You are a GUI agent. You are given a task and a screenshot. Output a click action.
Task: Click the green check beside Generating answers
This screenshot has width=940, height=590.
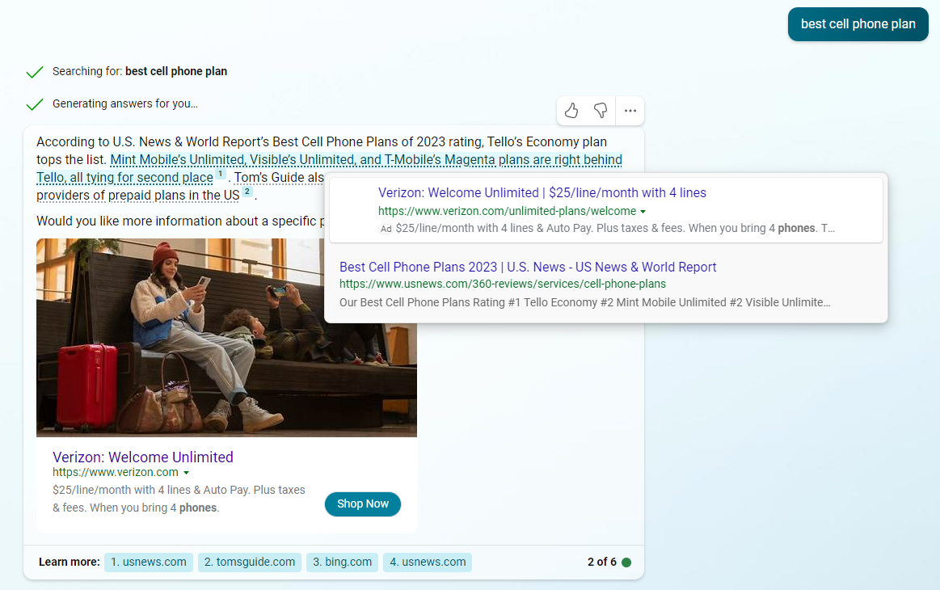(x=35, y=104)
